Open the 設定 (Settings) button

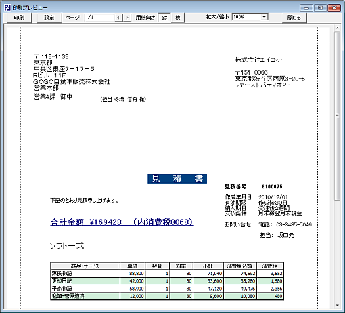[x=49, y=18]
